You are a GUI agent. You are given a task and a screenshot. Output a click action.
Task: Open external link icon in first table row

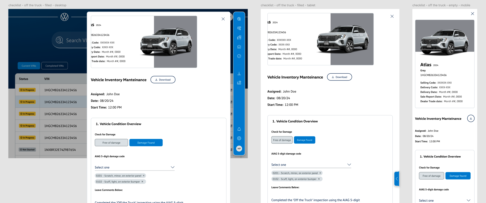(x=231, y=90)
